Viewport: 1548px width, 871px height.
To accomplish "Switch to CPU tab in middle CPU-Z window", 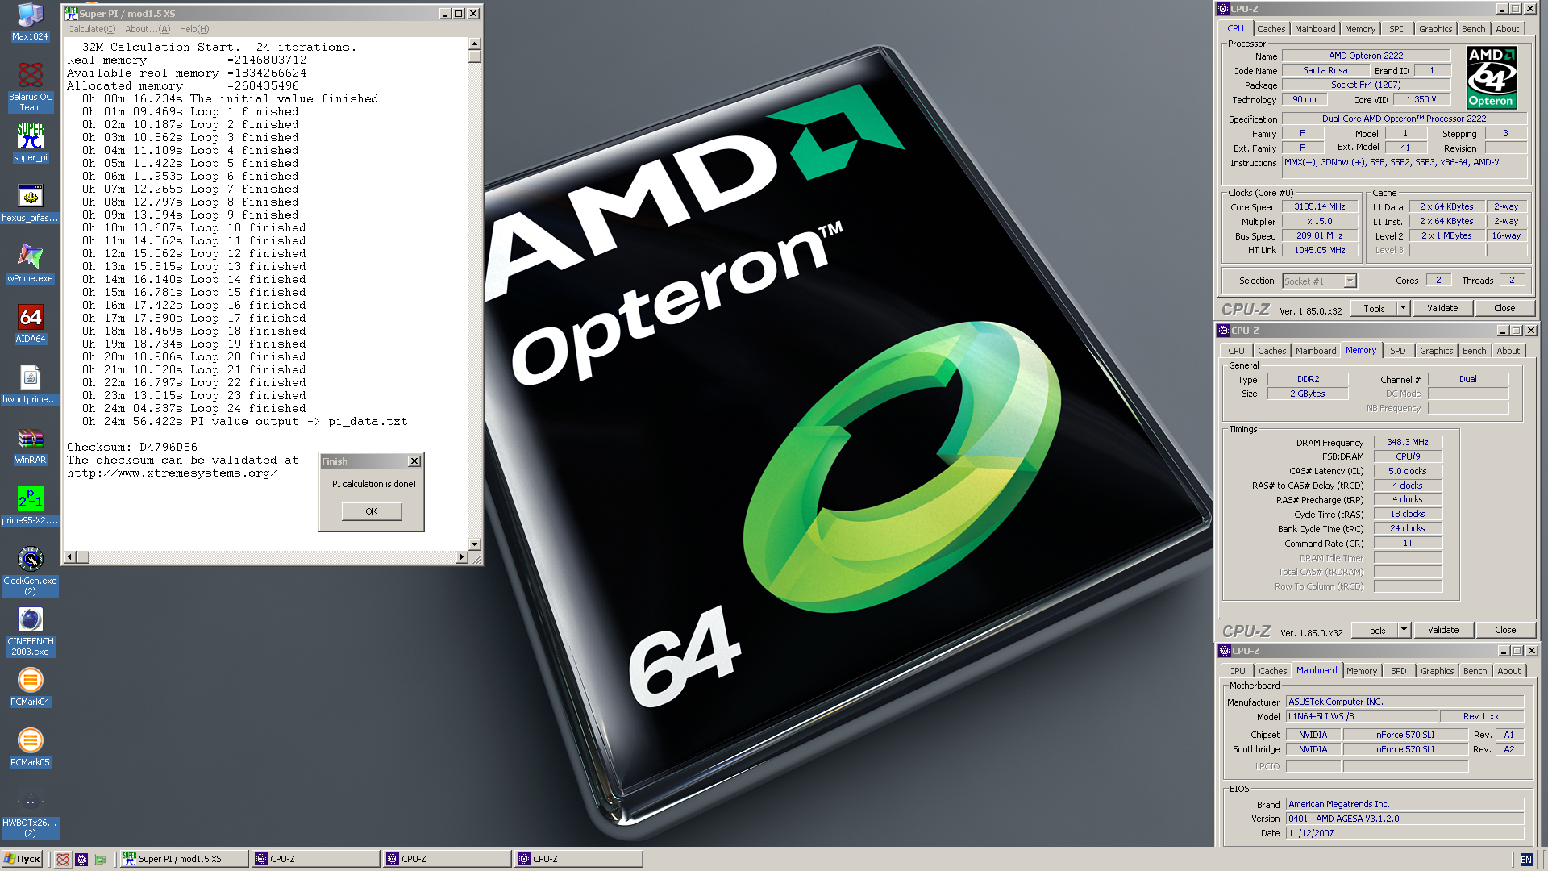I will (1237, 351).
